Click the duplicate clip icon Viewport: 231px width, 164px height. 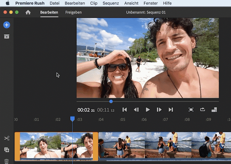point(7,150)
